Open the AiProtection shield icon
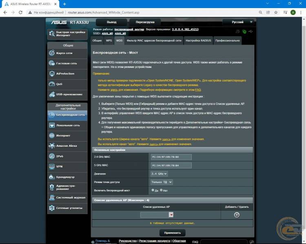The width and height of the screenshot is (306, 244). pos(52,74)
